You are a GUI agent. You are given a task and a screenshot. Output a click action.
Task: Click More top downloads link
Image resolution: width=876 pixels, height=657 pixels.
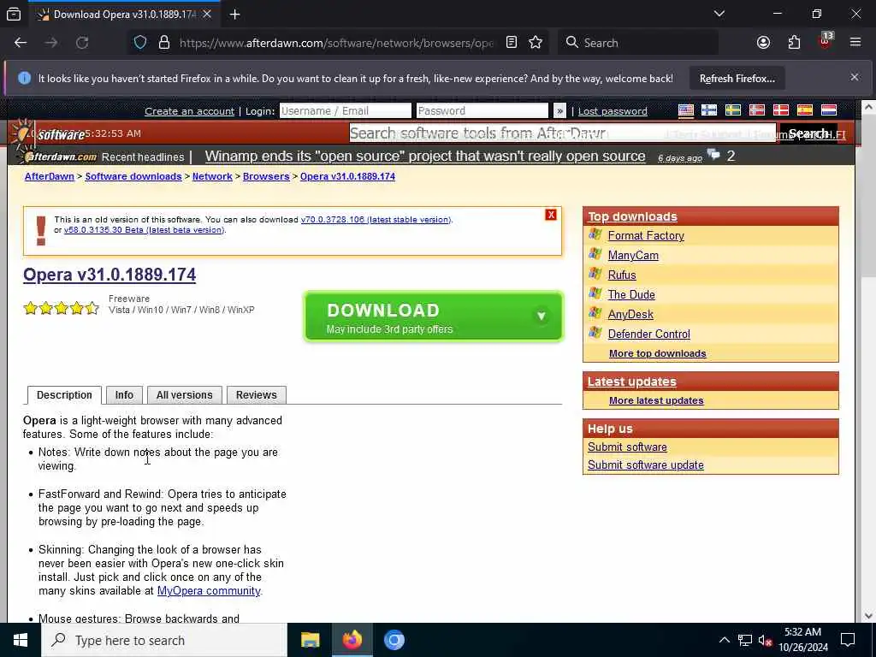click(658, 353)
